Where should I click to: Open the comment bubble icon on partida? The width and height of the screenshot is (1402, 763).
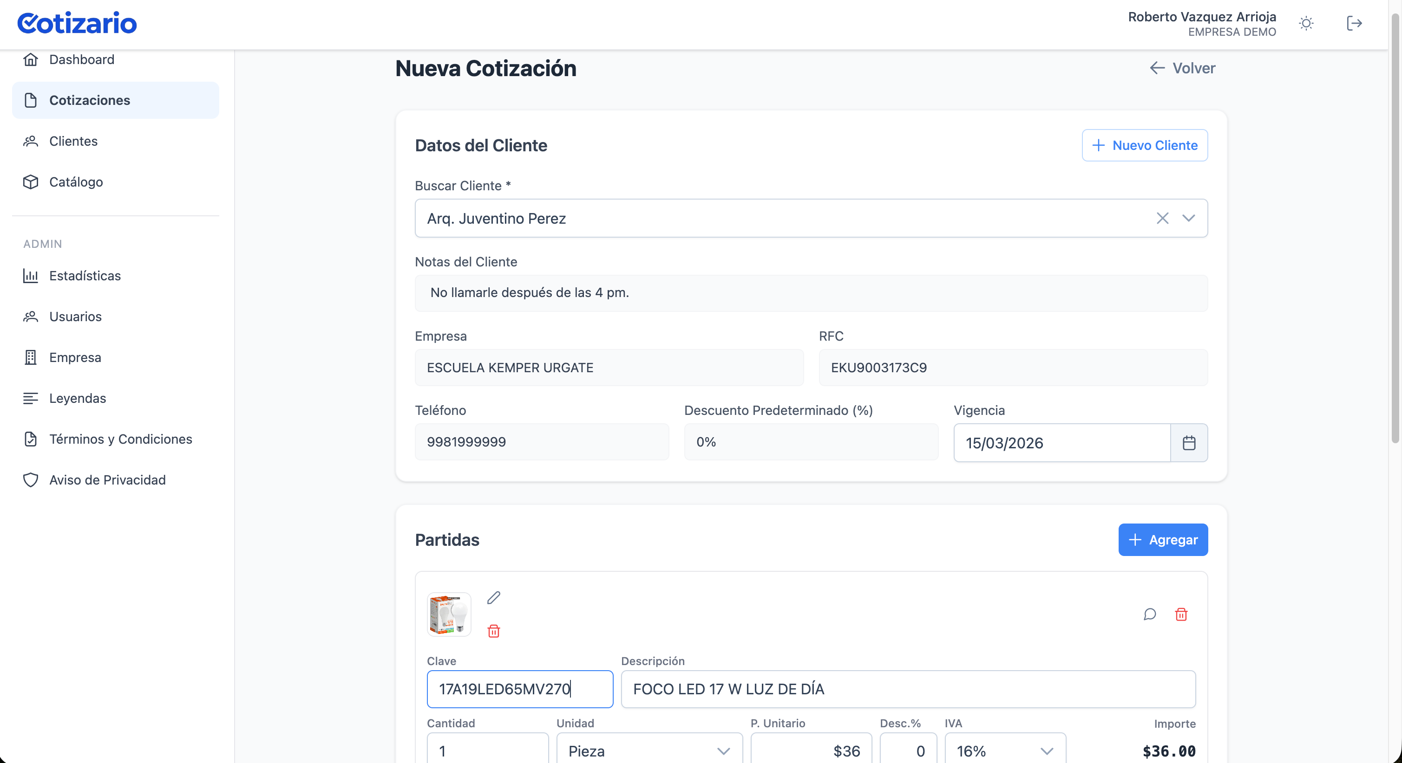[1149, 614]
